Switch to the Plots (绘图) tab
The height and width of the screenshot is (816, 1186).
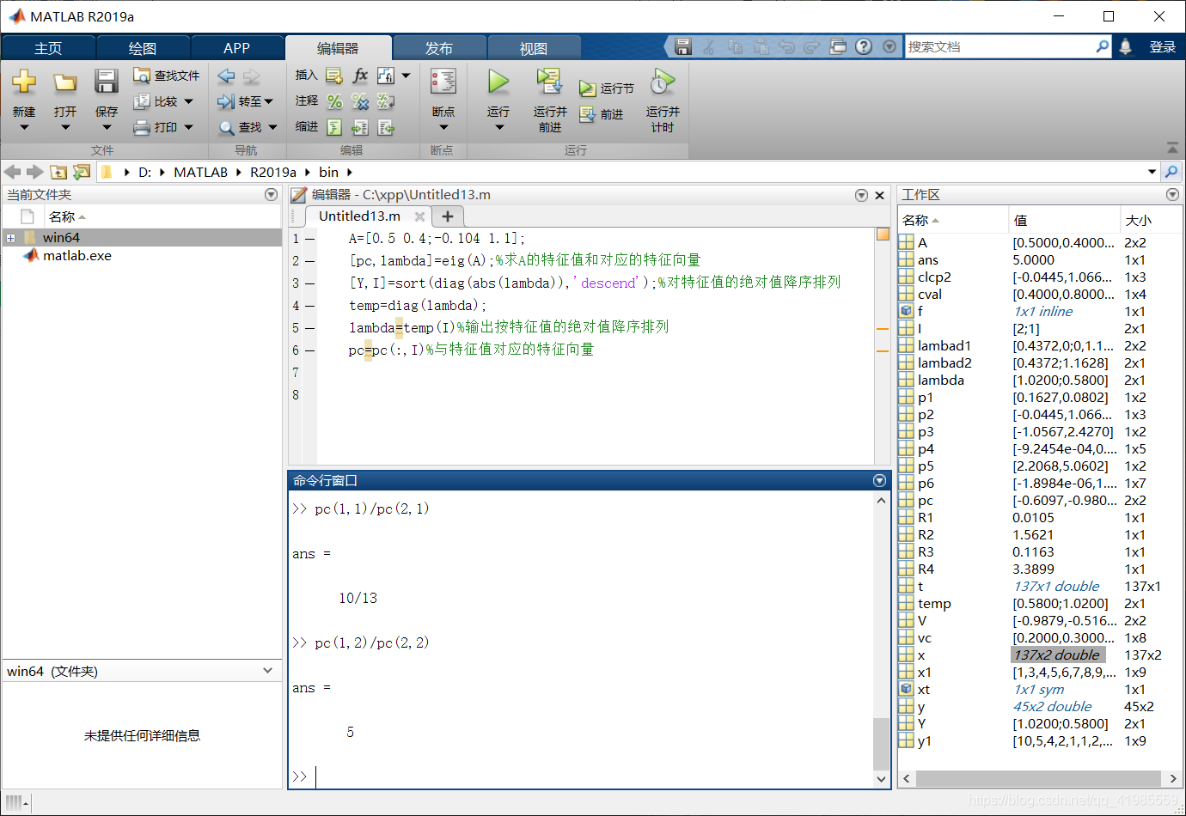coord(143,48)
